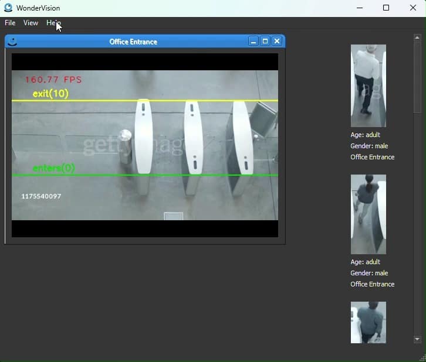The width and height of the screenshot is (426, 362).
Task: Minimize the Office Entrance camera sub-window
Action: click(x=253, y=41)
